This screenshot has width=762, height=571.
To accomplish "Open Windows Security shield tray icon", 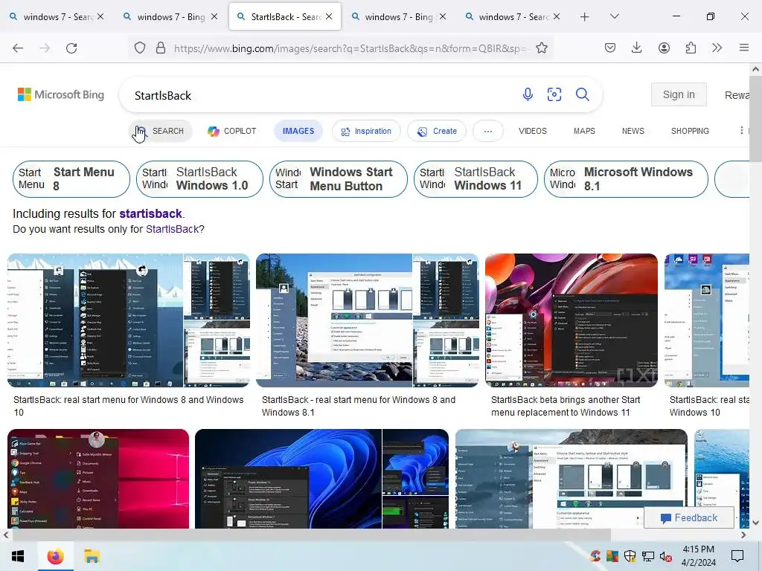I will click(x=630, y=556).
